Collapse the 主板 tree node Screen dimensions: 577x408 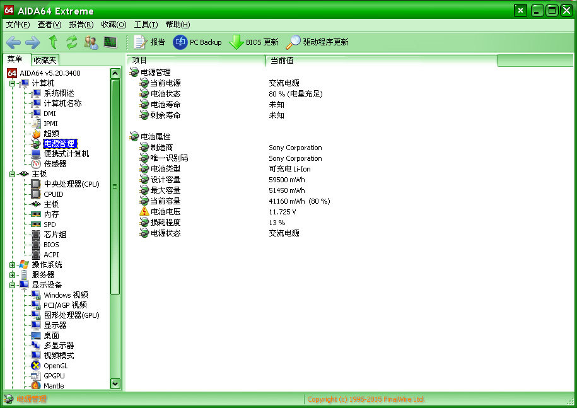[12, 174]
